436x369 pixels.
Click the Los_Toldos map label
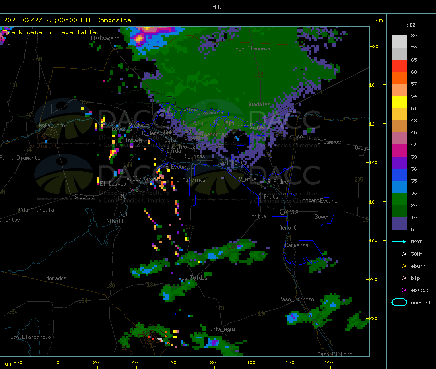[x=193, y=278]
